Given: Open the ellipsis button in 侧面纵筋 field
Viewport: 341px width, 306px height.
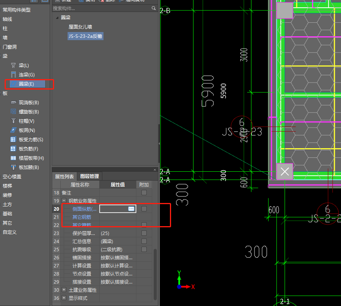Looking at the screenshot, I should click(131, 209).
